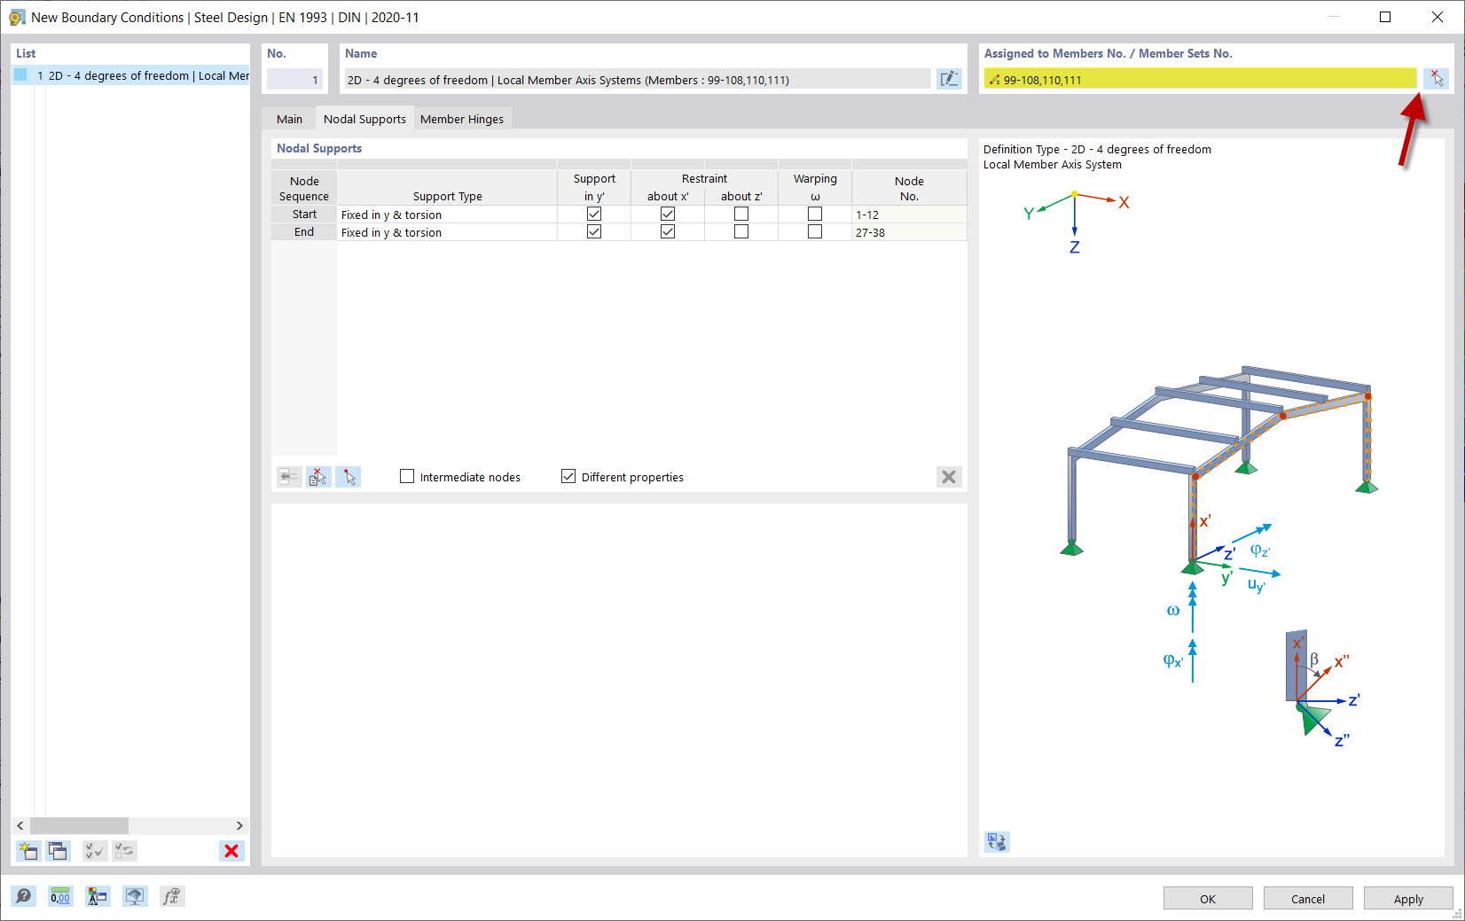The width and height of the screenshot is (1465, 921).
Task: Toggle Warping ω for End row
Action: tap(815, 232)
